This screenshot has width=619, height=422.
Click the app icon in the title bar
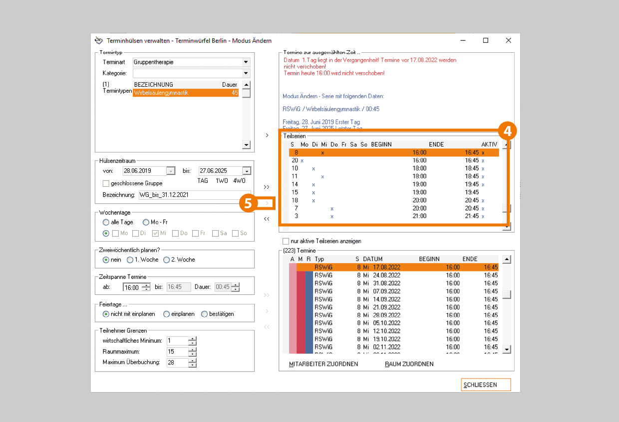pyautogui.click(x=99, y=40)
